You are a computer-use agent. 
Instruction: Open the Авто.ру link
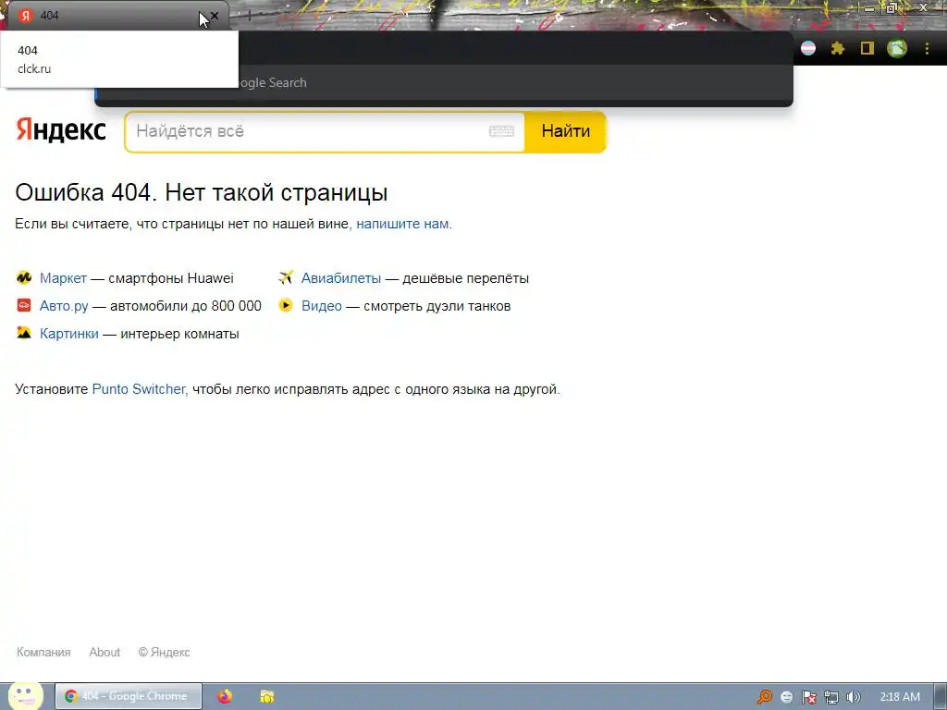point(64,306)
